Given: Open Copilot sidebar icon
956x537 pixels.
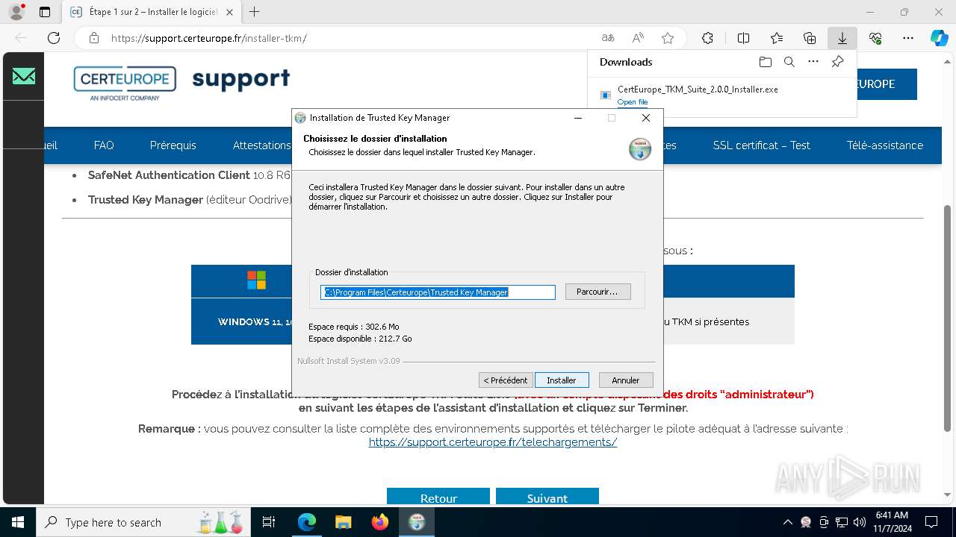Looking at the screenshot, I should [x=939, y=38].
